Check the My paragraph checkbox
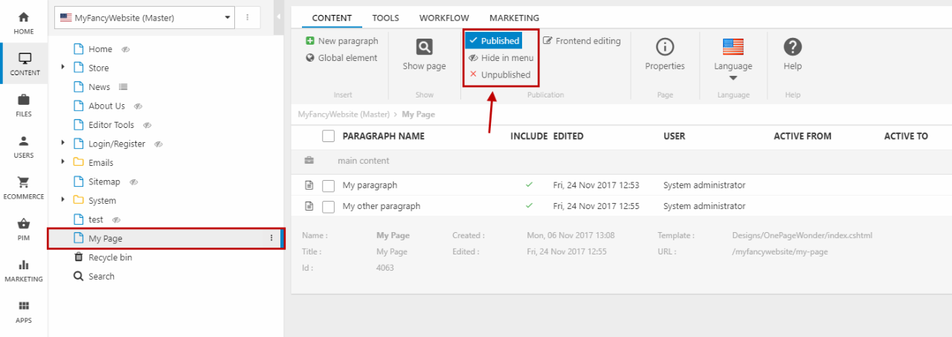952x337 pixels. coord(328,185)
